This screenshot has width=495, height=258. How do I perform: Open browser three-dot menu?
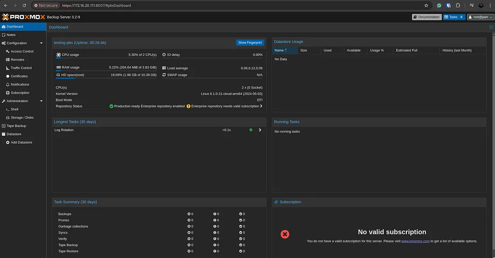tap(490, 5)
